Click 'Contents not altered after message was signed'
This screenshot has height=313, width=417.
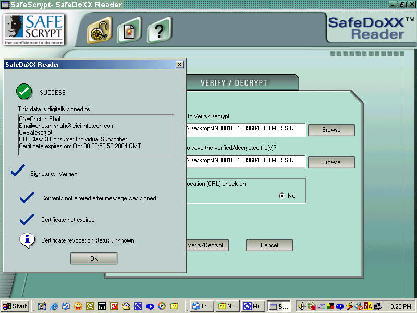(x=99, y=198)
